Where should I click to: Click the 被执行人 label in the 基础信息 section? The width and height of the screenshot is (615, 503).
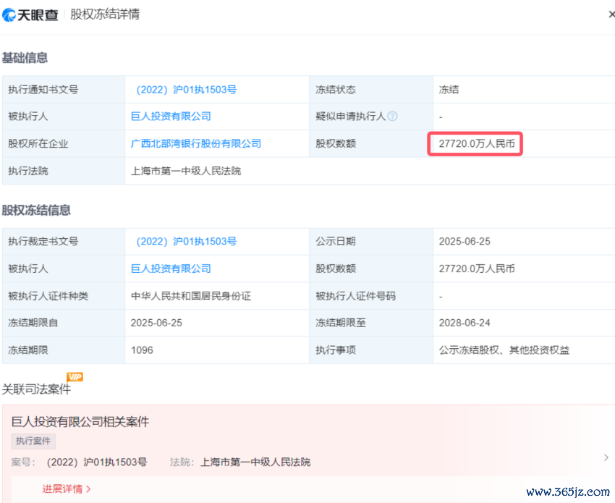(x=28, y=117)
